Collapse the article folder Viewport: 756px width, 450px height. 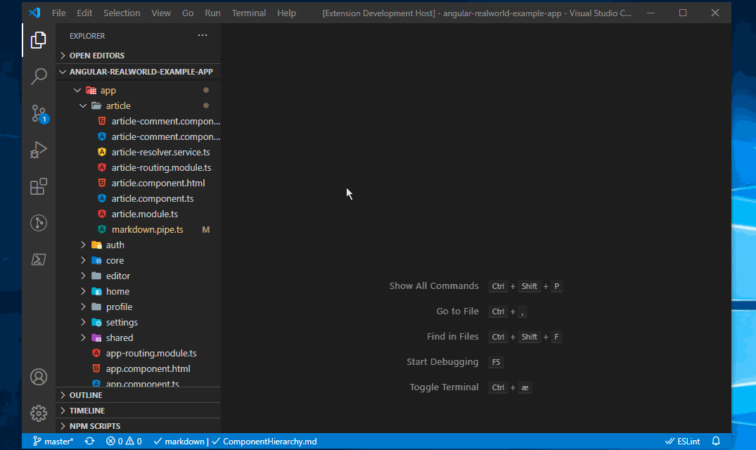[x=118, y=105]
